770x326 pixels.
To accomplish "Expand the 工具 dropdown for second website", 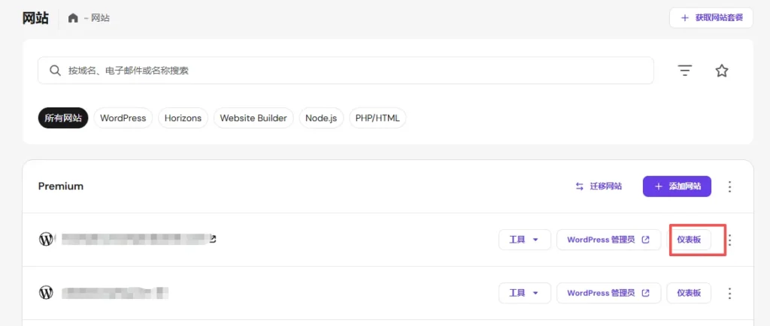I will point(524,293).
